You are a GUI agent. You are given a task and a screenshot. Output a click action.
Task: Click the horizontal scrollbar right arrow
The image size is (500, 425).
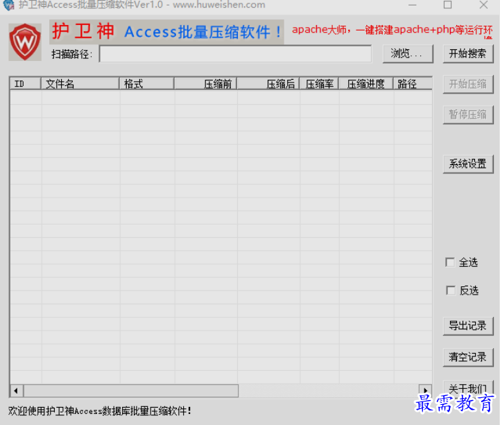[425, 390]
